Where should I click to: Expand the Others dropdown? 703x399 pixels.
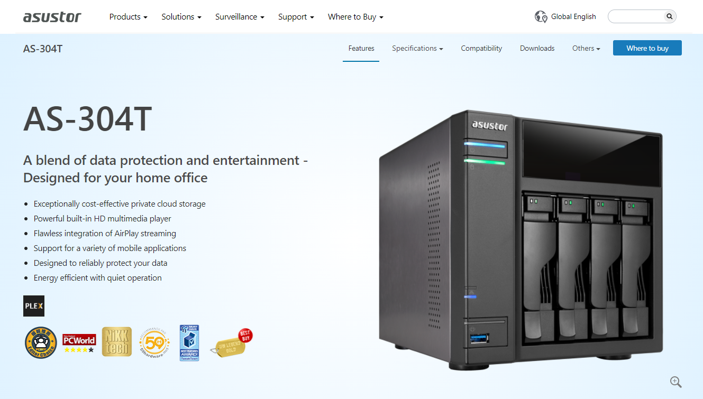click(586, 48)
